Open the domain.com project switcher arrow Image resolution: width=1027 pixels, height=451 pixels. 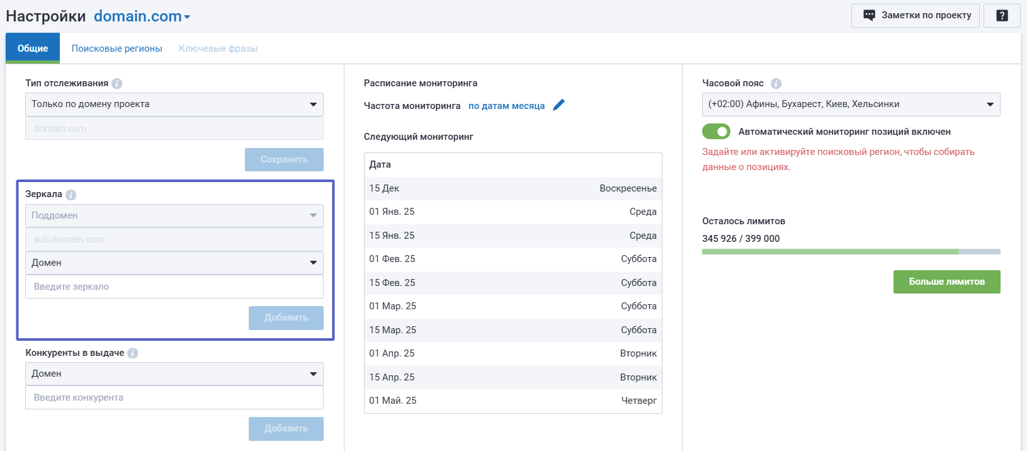coord(187,17)
